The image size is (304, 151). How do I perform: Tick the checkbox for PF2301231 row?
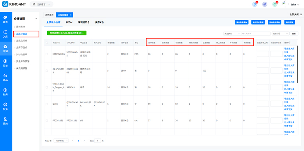(x=47, y=120)
